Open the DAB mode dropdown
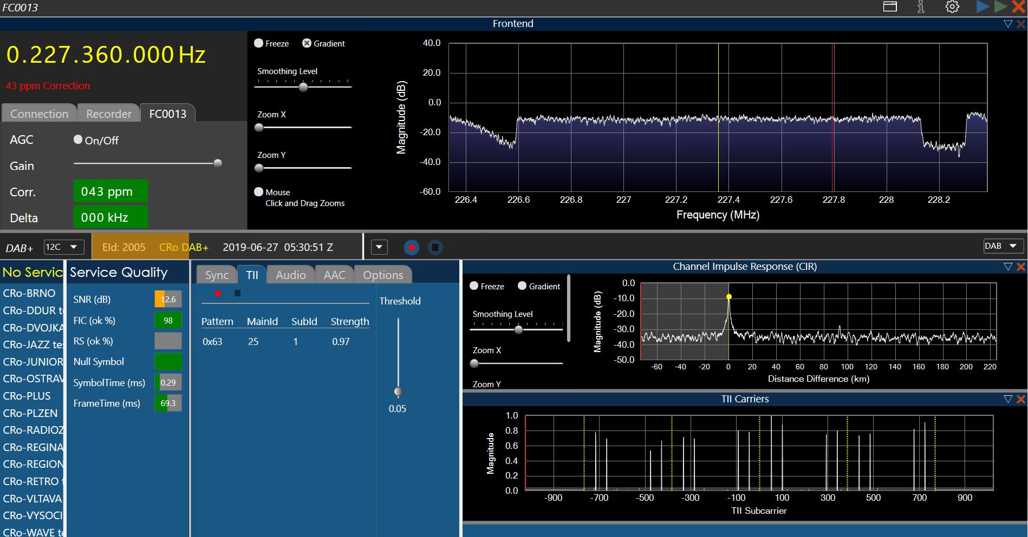The width and height of the screenshot is (1028, 537). (x=1003, y=246)
